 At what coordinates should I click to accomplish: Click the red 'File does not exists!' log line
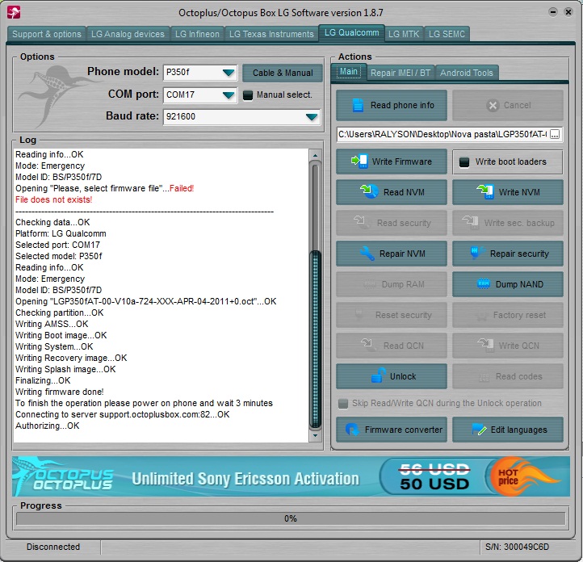[x=53, y=199]
